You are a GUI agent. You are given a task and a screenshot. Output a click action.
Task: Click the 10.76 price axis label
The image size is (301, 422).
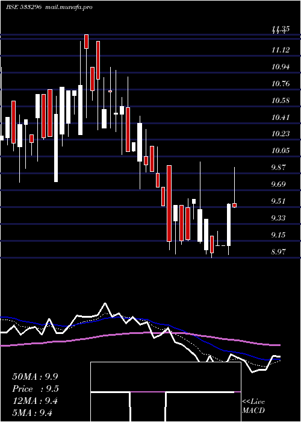pos(281,84)
